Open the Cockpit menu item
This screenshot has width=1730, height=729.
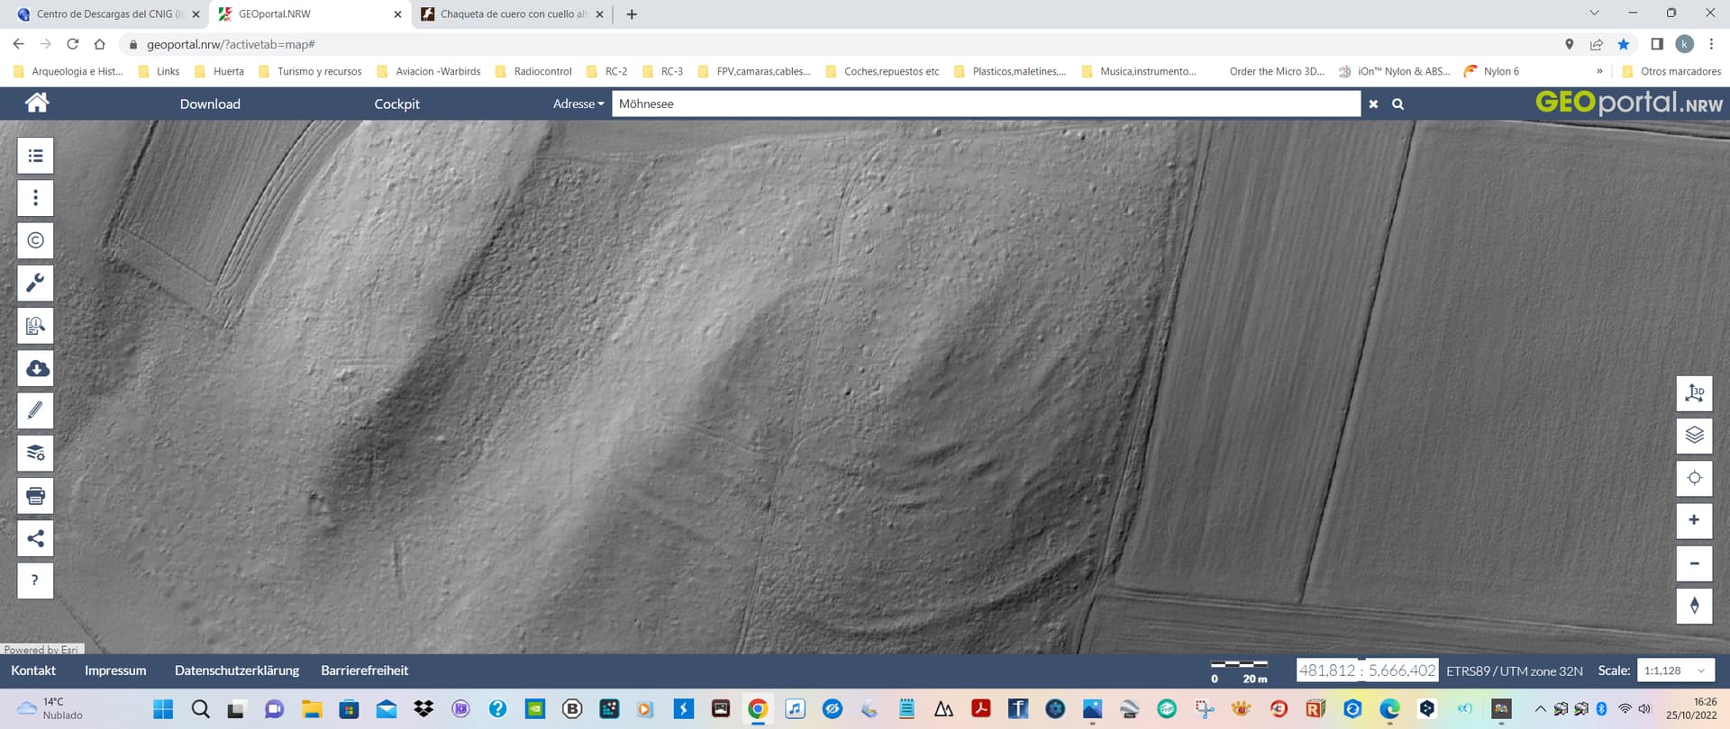coord(396,103)
